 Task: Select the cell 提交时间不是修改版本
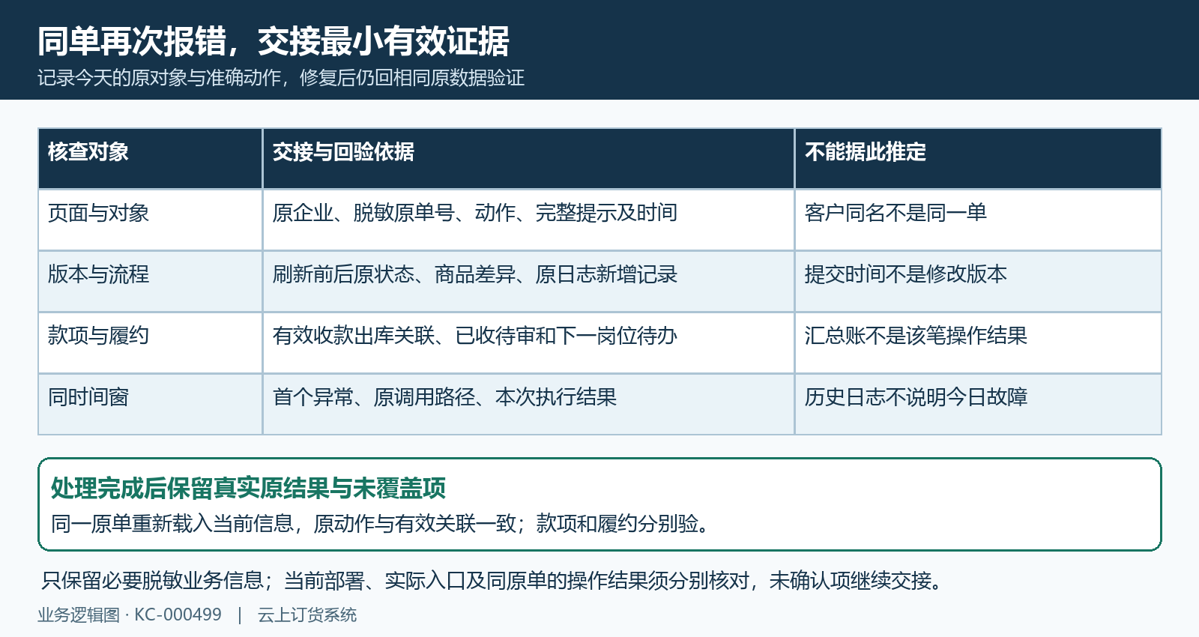click(x=978, y=282)
